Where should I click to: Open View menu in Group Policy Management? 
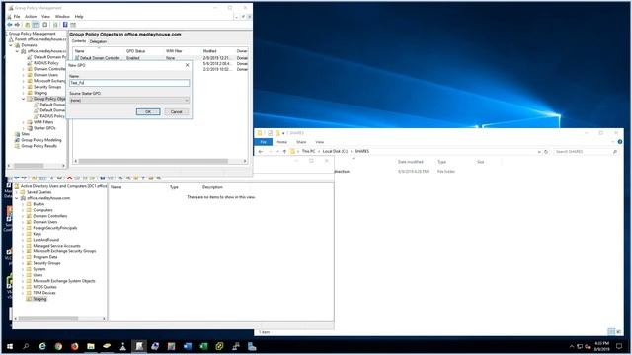click(x=46, y=17)
